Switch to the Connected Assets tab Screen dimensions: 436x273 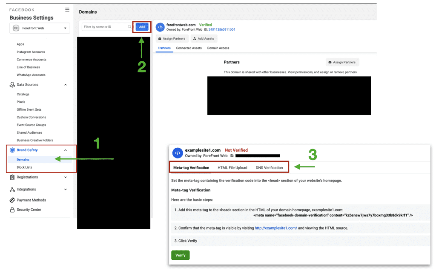coord(189,48)
